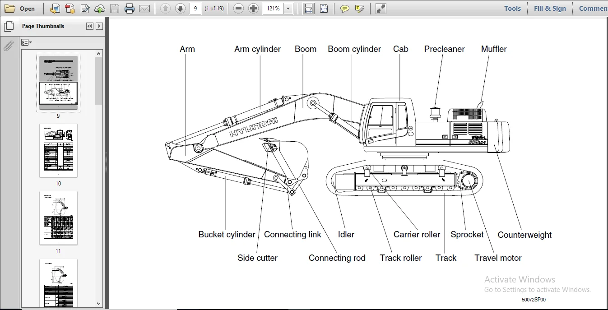Click the fit one full page icon

tap(324, 8)
